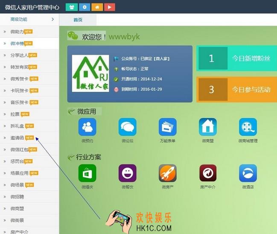Launch the 万能表单 form icon
Image resolution: width=277 pixels, height=234 pixels.
pyautogui.click(x=167, y=127)
